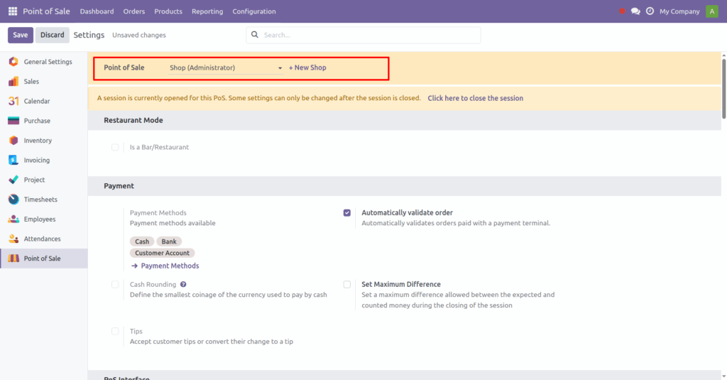Enable the Cash Rounding checkbox

click(x=115, y=284)
